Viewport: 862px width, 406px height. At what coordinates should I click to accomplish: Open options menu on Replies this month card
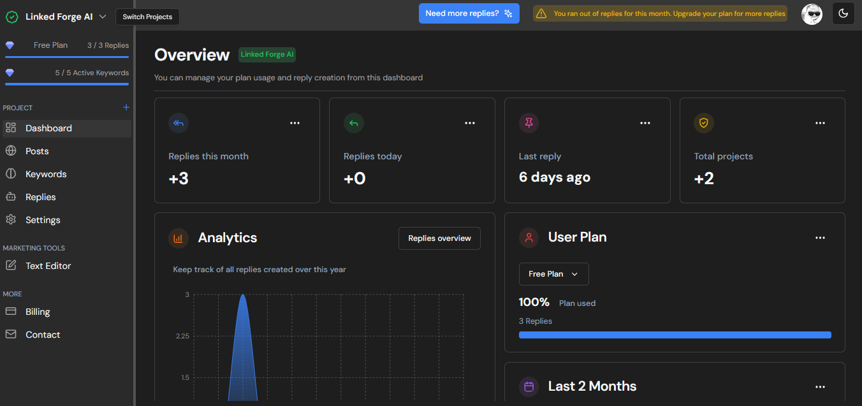click(295, 123)
